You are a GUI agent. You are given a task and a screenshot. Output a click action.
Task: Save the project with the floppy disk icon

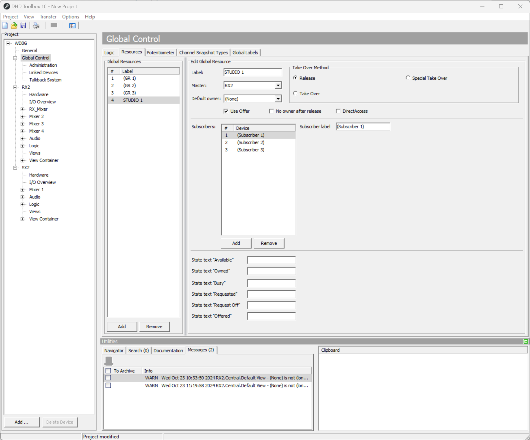click(x=23, y=25)
